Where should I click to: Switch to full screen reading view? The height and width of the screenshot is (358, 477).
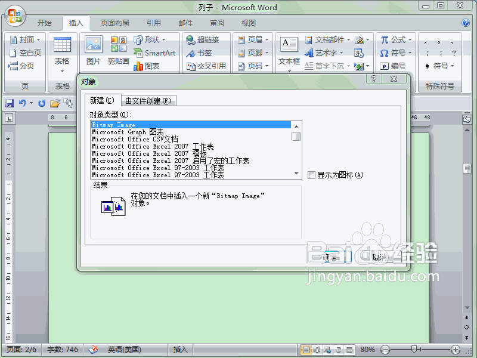pyautogui.click(x=317, y=350)
